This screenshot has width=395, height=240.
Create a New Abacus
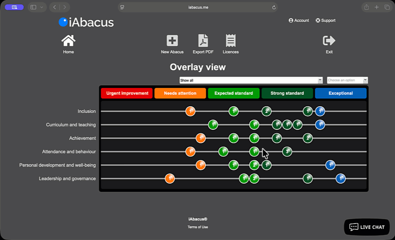coord(172,44)
